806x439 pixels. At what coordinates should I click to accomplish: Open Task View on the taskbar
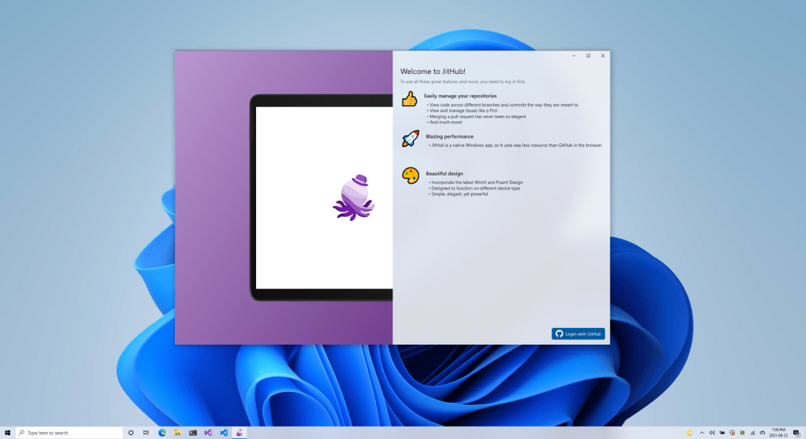coord(147,433)
